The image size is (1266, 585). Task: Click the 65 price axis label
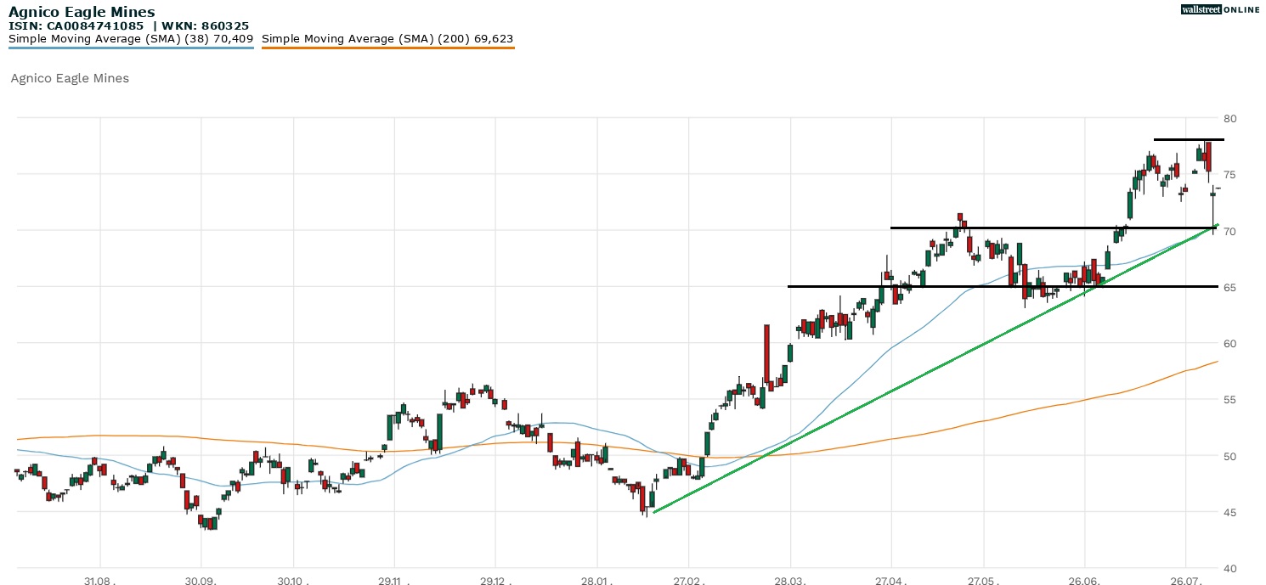pos(1230,287)
